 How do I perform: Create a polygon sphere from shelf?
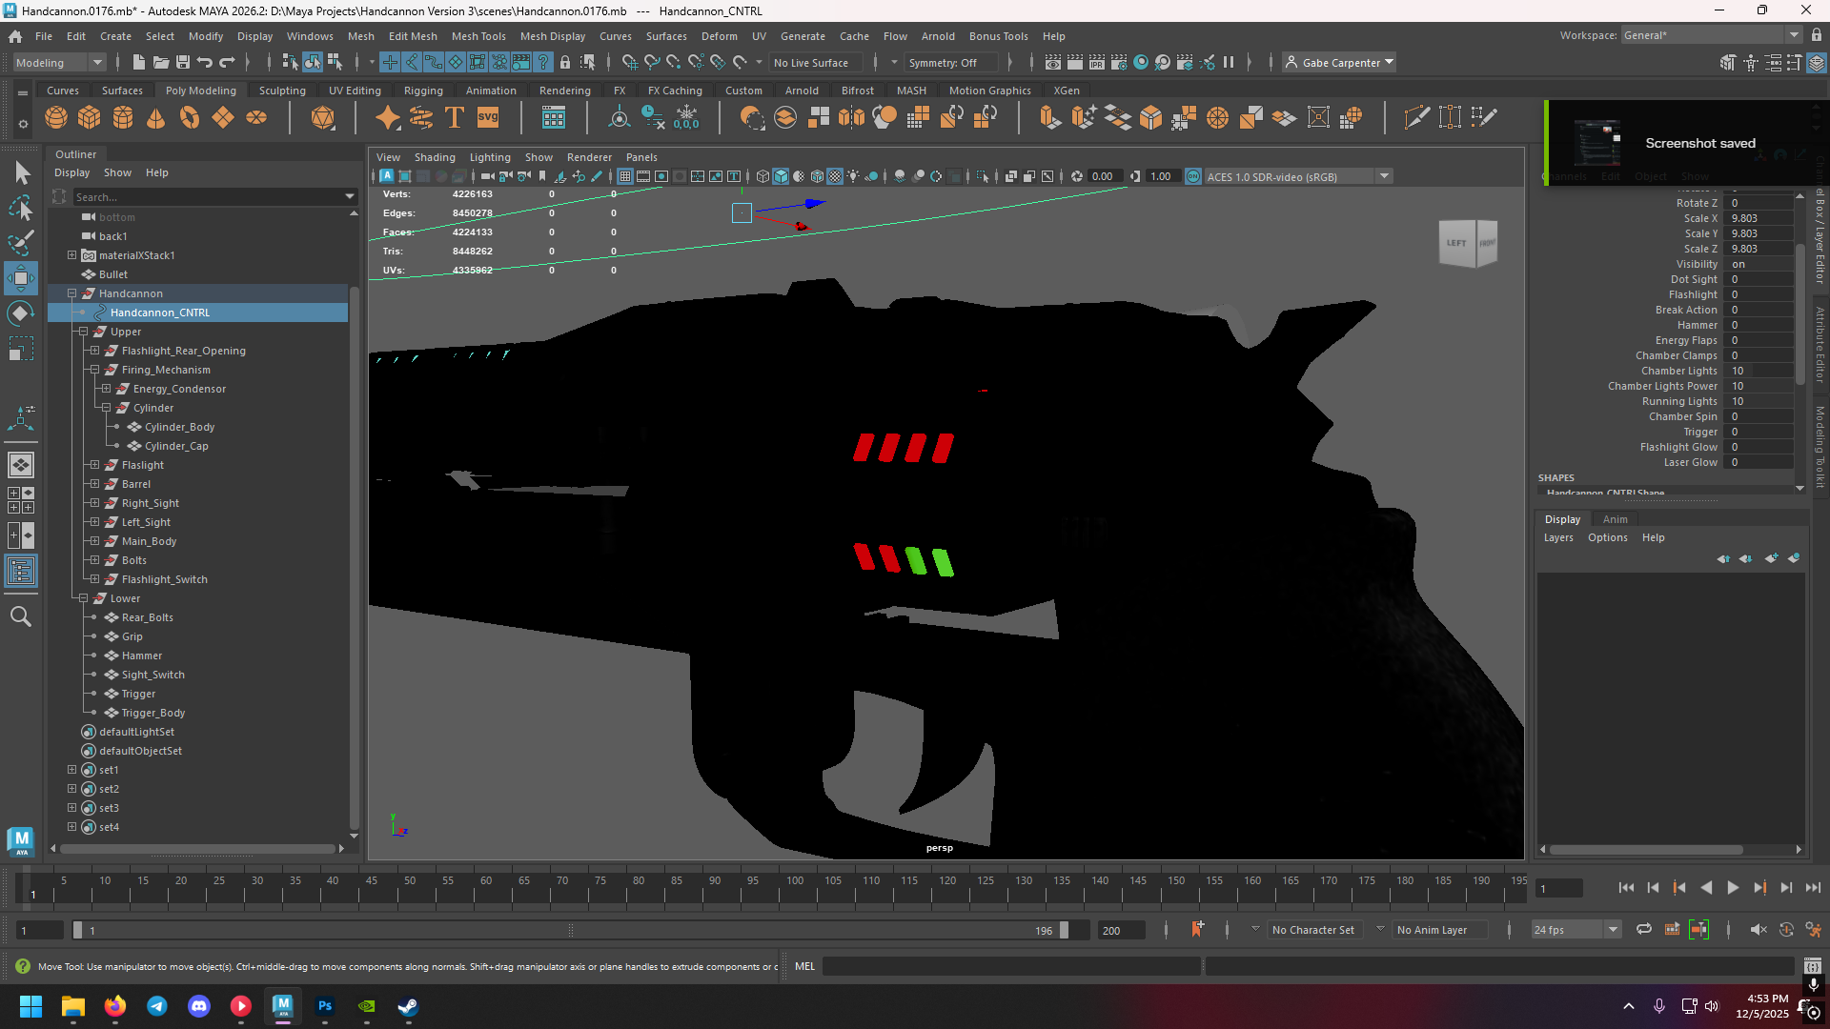point(56,117)
